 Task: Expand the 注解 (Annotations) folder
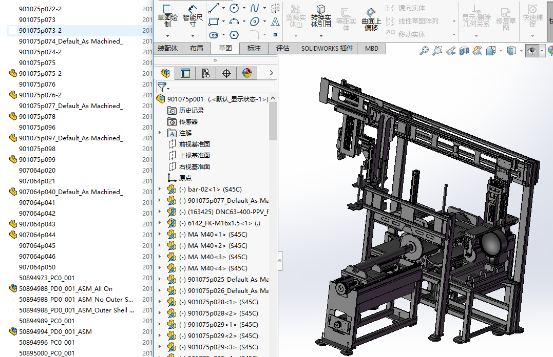[159, 133]
